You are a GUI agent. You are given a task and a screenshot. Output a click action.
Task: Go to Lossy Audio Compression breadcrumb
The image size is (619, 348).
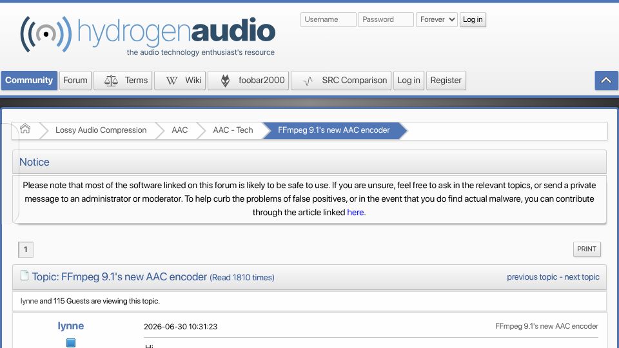coord(101,130)
